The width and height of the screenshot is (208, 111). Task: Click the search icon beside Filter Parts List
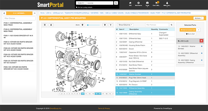tap(172, 25)
